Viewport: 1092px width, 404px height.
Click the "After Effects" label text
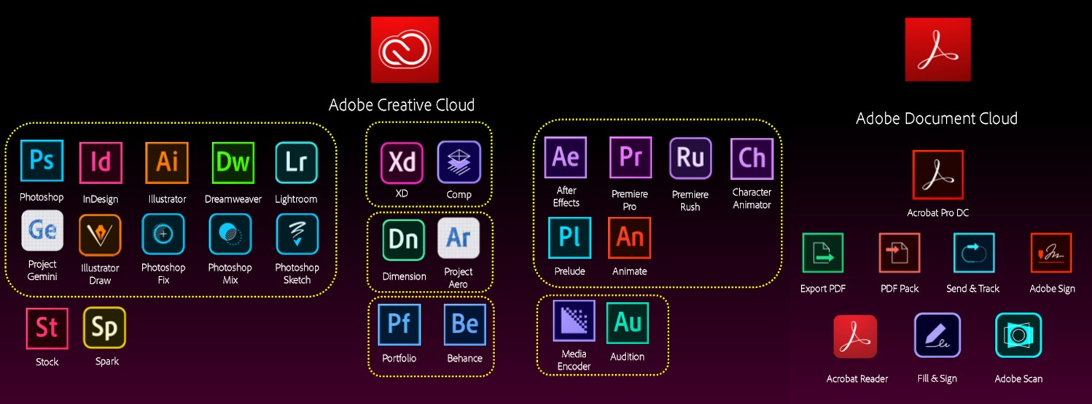[566, 197]
